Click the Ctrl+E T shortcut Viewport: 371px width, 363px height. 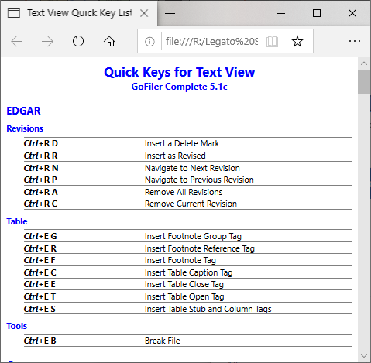pyautogui.click(x=40, y=296)
